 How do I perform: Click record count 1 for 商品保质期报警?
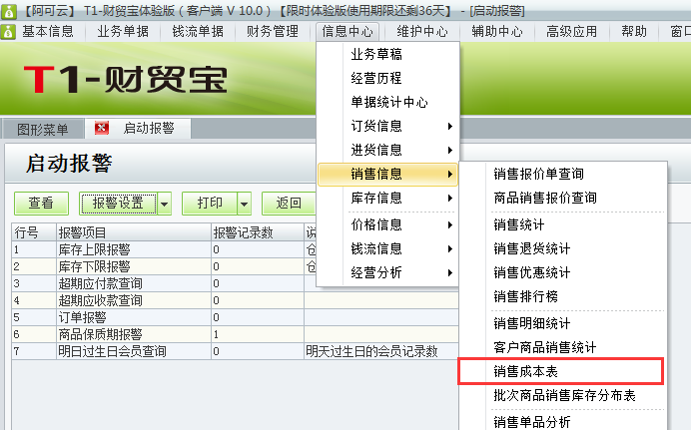coord(258,334)
